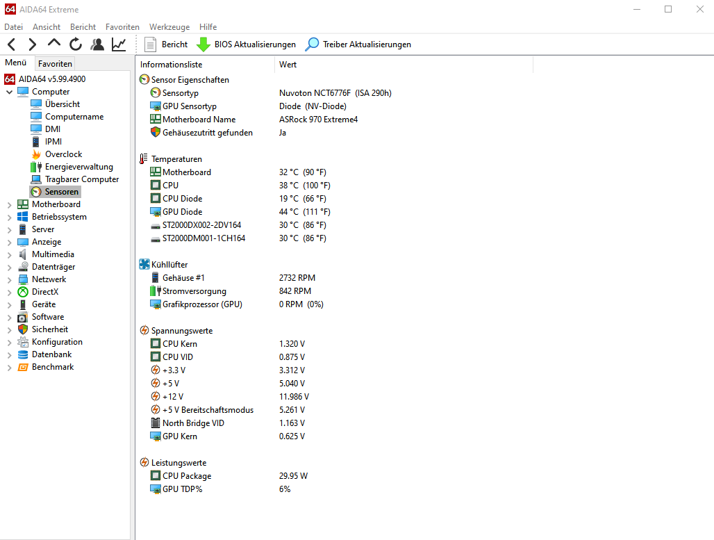
Task: Select the Overclock flame icon
Action: [x=36, y=154]
